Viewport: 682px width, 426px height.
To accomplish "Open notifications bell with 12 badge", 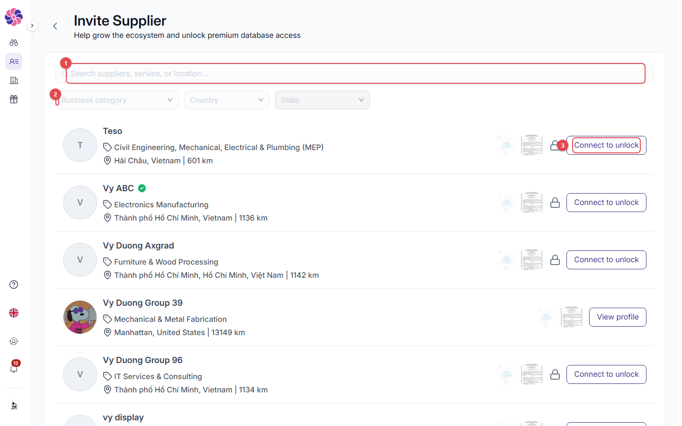I will [x=14, y=367].
